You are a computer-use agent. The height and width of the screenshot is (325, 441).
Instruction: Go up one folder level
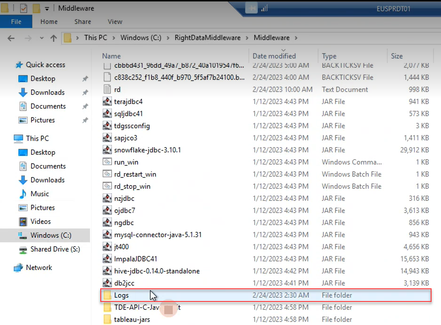(x=54, y=38)
